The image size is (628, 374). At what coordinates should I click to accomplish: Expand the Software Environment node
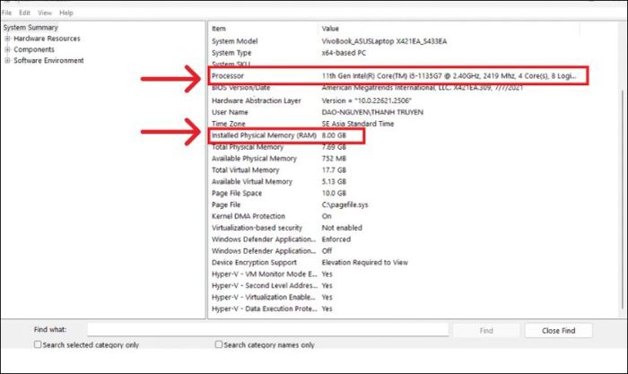coord(7,60)
